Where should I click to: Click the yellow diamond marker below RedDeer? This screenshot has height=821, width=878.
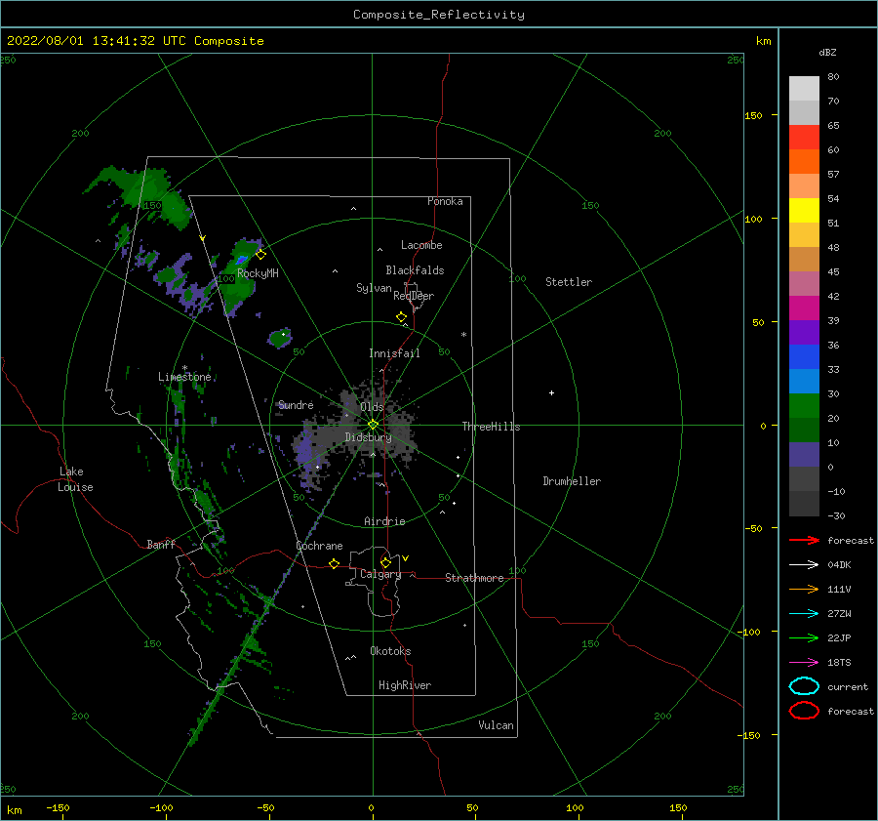(x=401, y=317)
